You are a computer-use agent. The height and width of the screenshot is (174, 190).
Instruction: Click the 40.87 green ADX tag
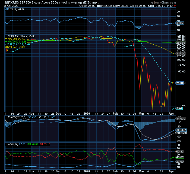click(180, 157)
